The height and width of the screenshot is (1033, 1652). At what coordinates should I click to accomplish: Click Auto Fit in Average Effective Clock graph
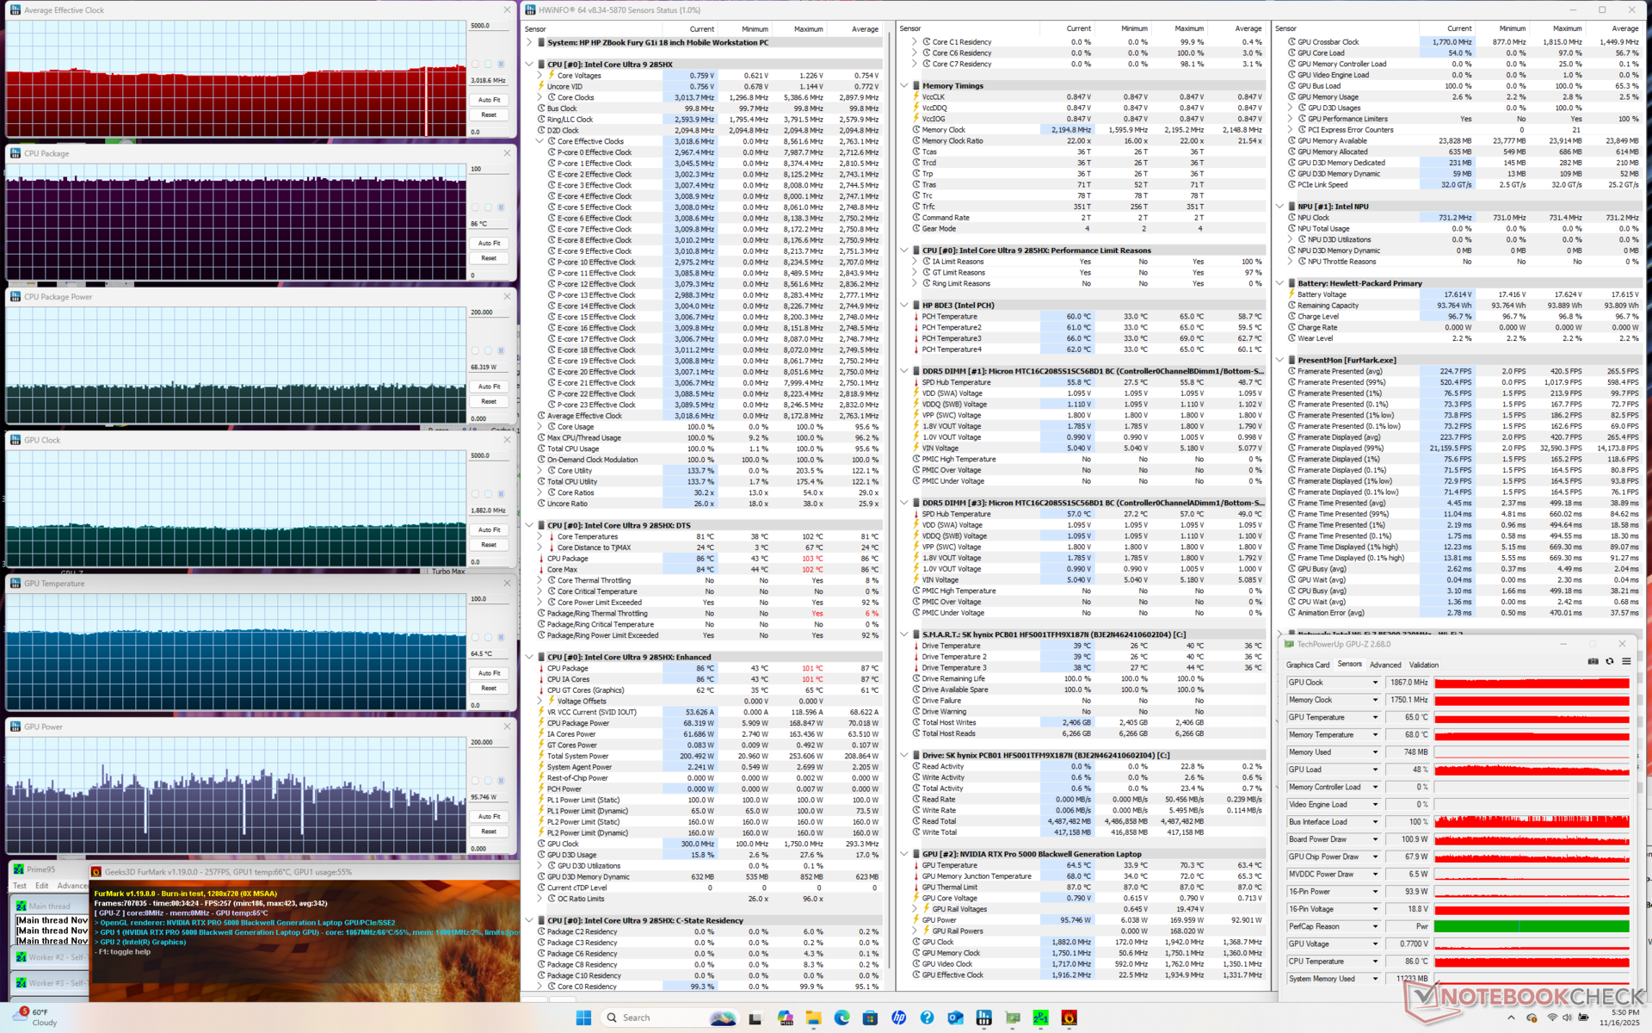[x=490, y=100]
